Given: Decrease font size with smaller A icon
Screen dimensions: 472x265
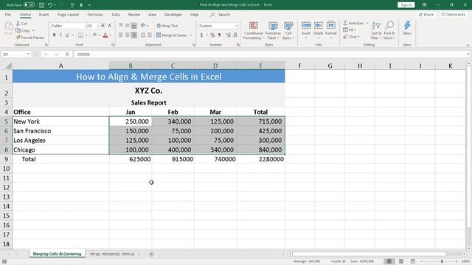Looking at the screenshot, I should (x=110, y=26).
